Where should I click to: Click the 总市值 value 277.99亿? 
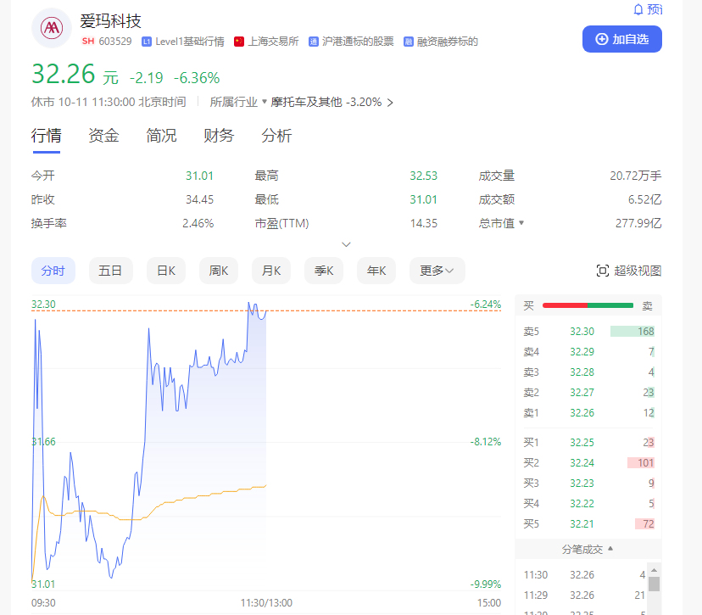(x=638, y=223)
